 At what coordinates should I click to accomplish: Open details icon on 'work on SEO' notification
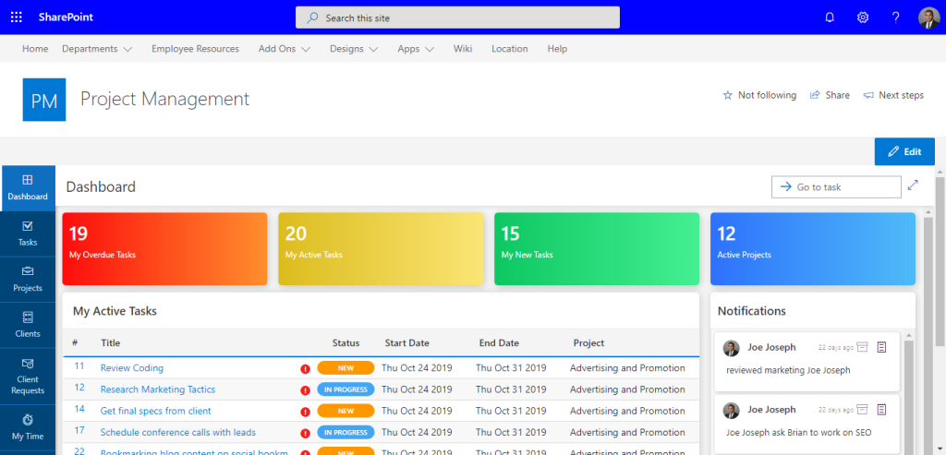click(881, 410)
